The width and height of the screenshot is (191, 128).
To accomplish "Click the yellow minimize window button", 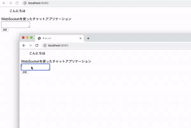I will tap(27, 38).
